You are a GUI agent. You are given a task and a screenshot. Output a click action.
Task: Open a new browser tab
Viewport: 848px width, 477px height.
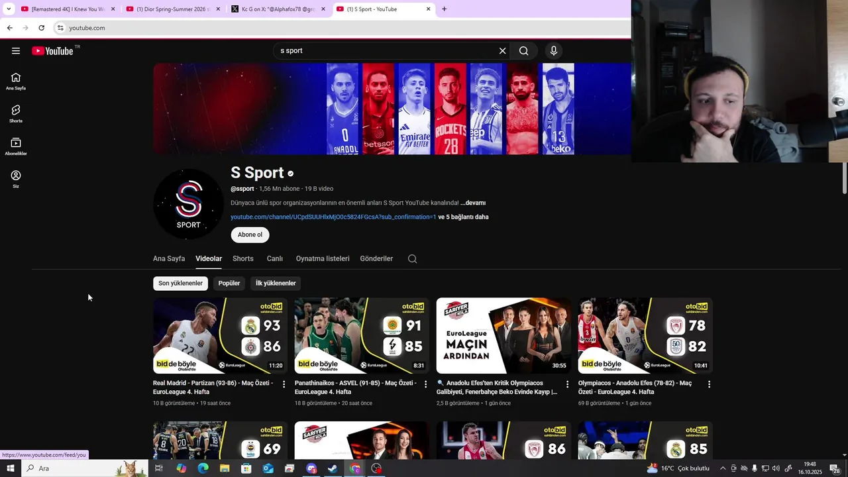pos(444,9)
